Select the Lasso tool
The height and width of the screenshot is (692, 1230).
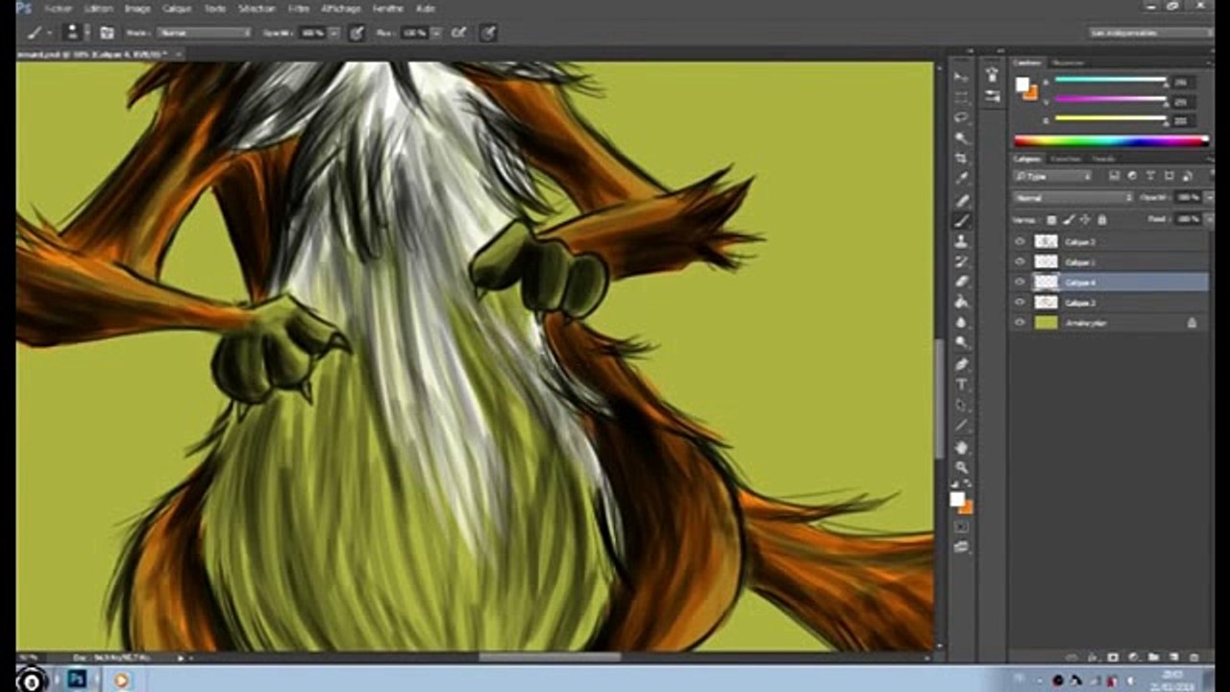pos(961,117)
